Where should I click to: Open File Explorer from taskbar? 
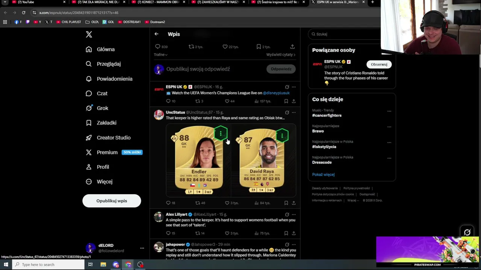tap(103, 265)
